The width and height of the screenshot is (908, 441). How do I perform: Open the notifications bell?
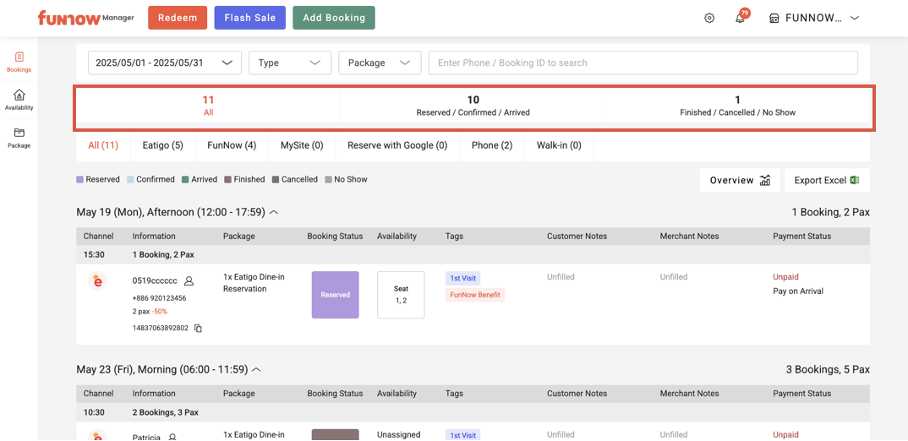point(740,18)
